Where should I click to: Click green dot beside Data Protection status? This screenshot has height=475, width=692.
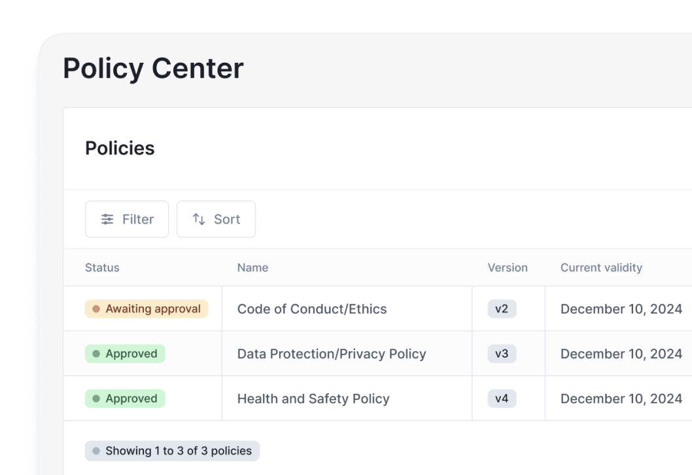click(x=96, y=354)
